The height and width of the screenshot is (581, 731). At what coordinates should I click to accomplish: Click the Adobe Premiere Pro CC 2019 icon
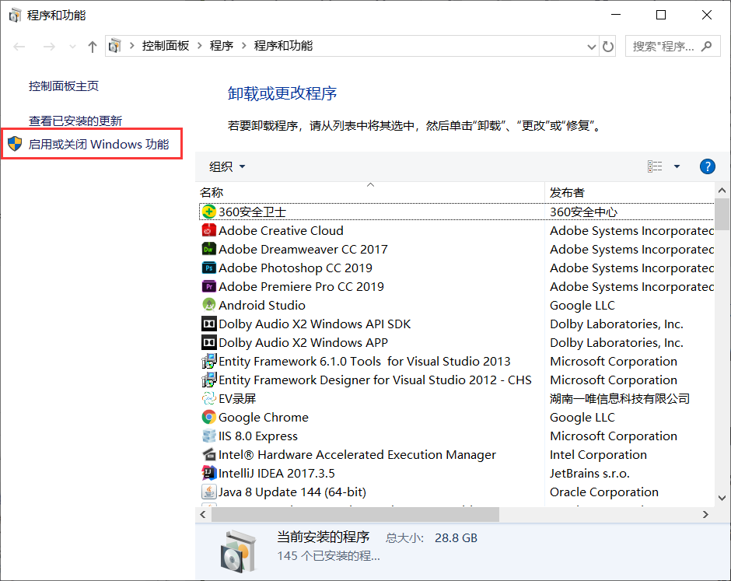208,286
